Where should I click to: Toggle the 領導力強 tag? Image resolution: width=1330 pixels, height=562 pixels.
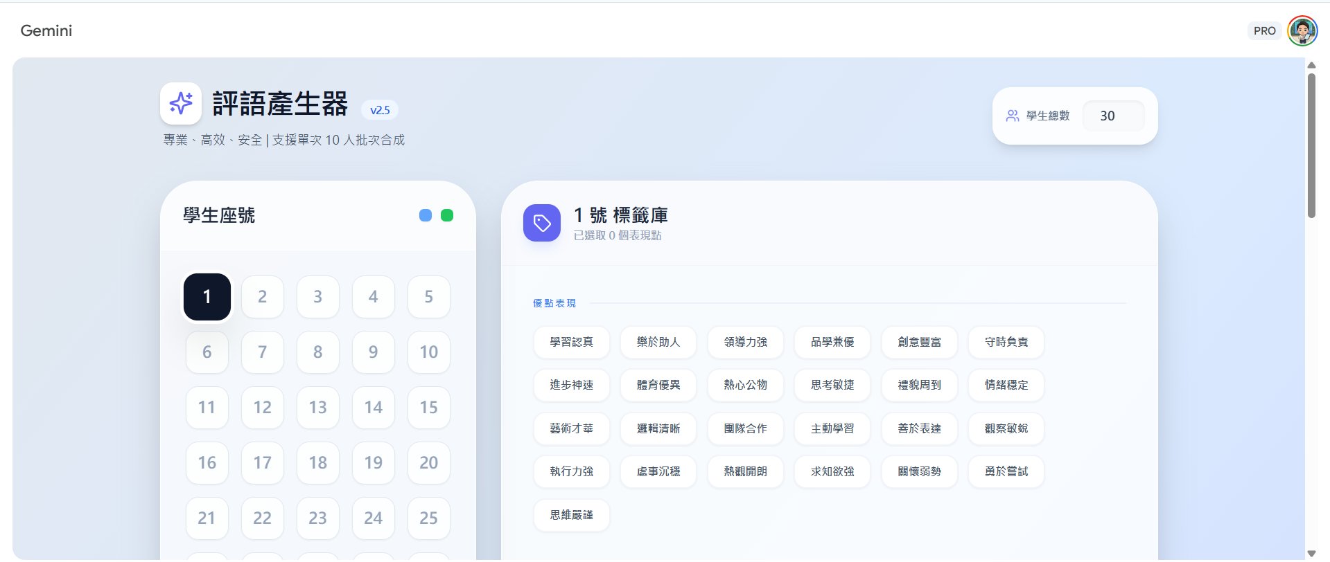(x=746, y=342)
